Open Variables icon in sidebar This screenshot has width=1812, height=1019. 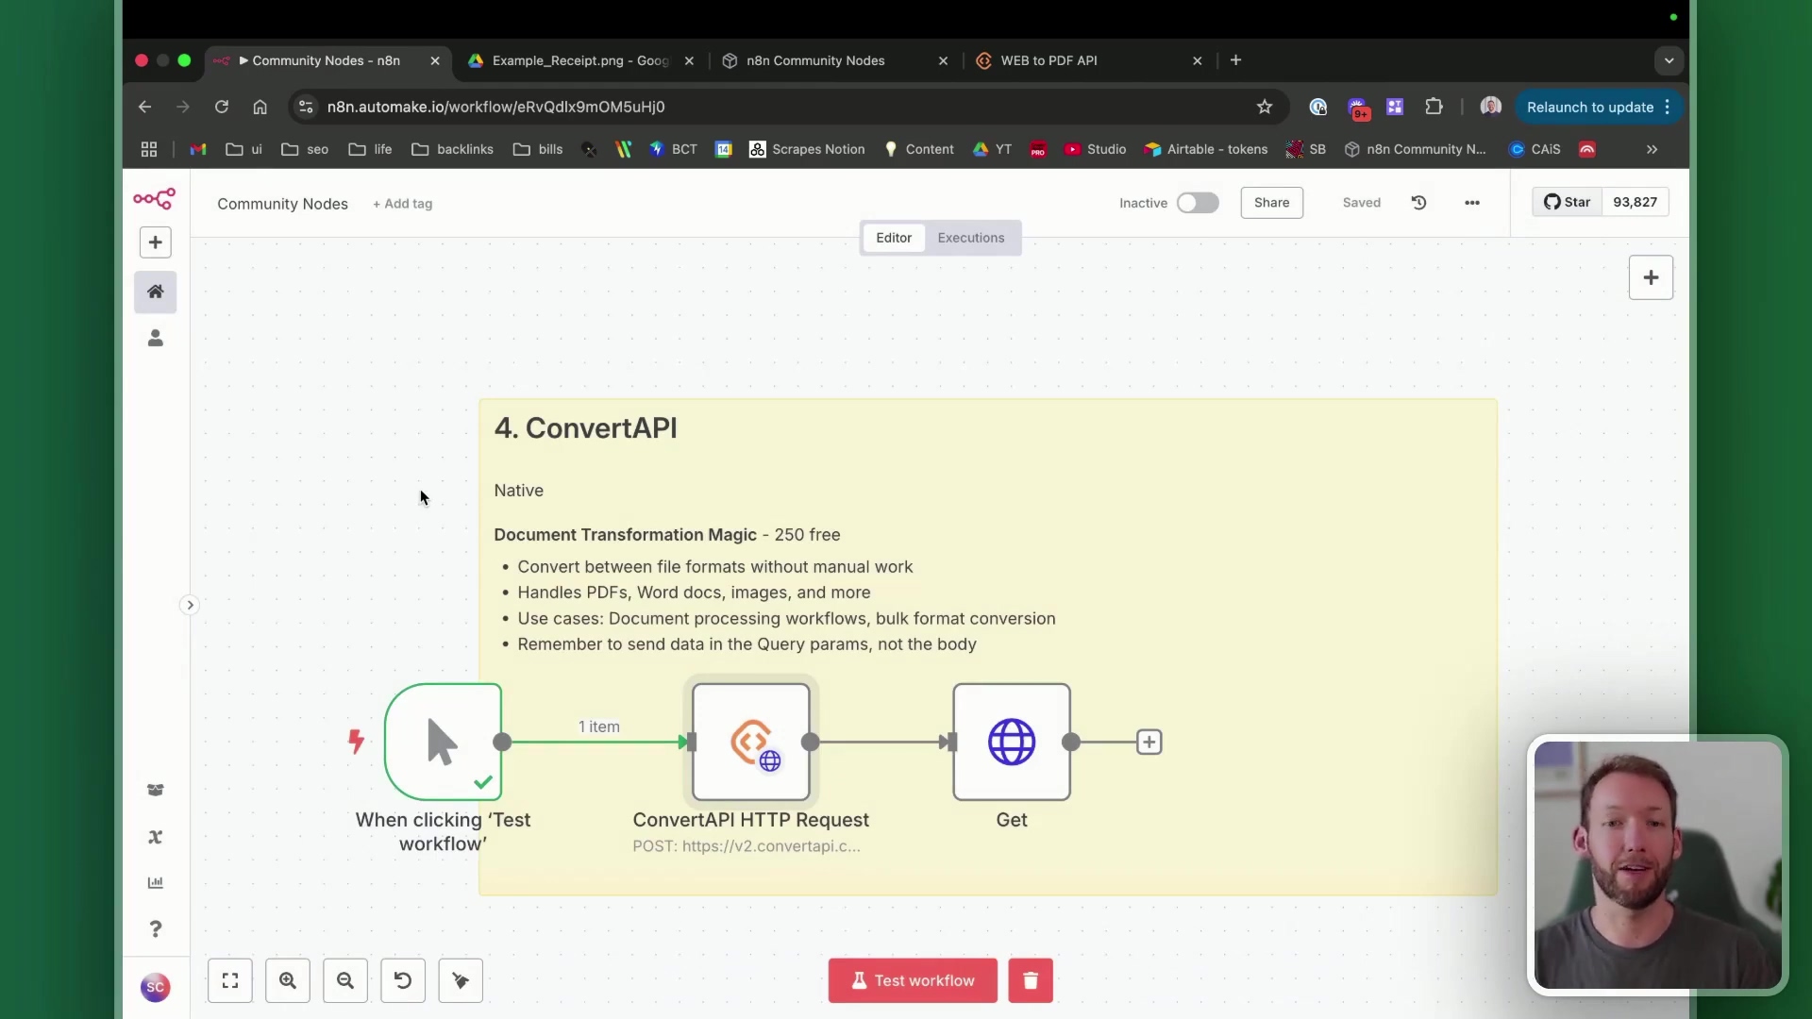[155, 837]
